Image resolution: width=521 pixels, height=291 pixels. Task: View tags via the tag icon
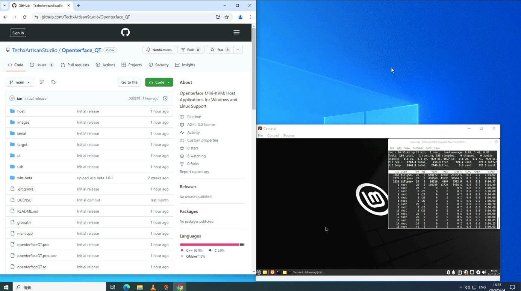(53, 82)
